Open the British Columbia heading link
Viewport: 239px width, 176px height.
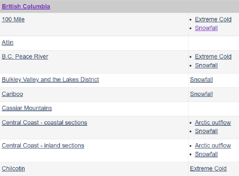pyautogui.click(x=26, y=6)
